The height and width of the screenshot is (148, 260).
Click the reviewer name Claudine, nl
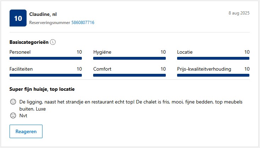click(43, 14)
